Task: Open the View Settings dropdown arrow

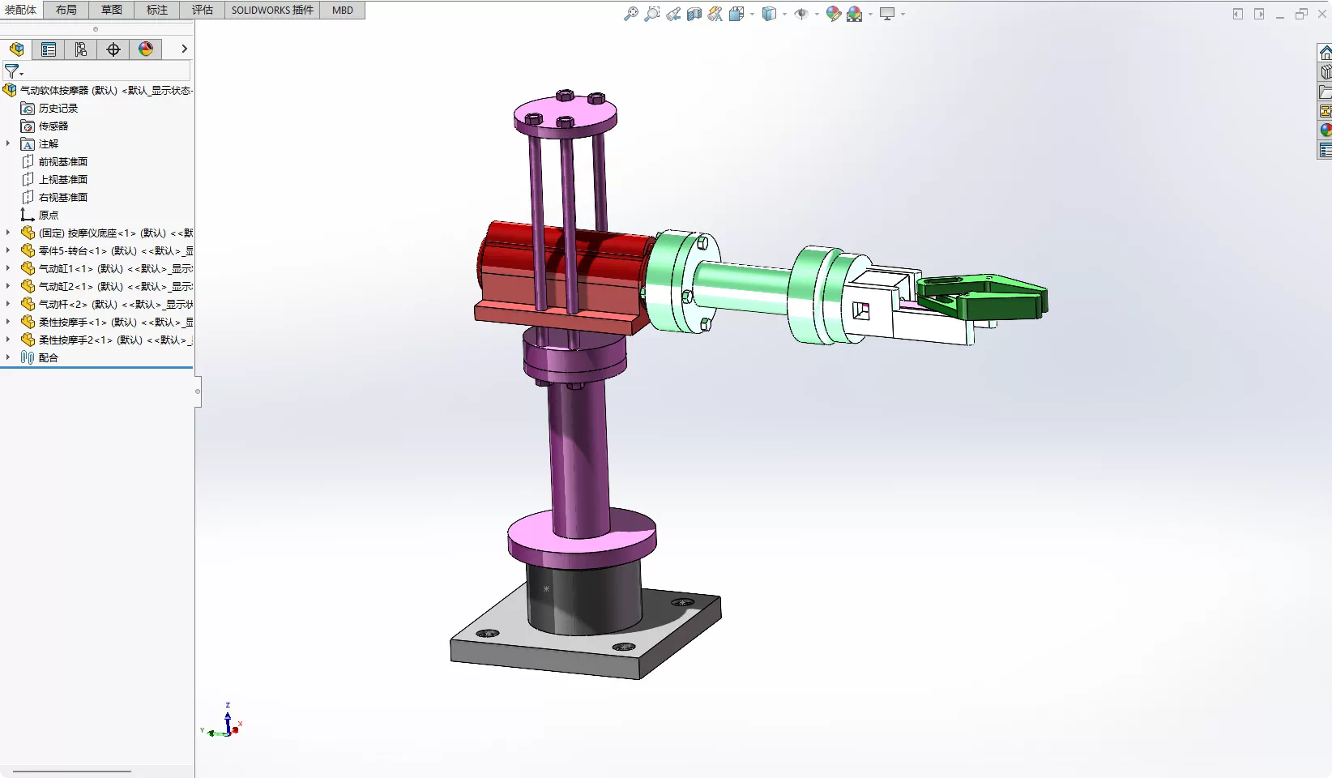Action: [x=903, y=14]
